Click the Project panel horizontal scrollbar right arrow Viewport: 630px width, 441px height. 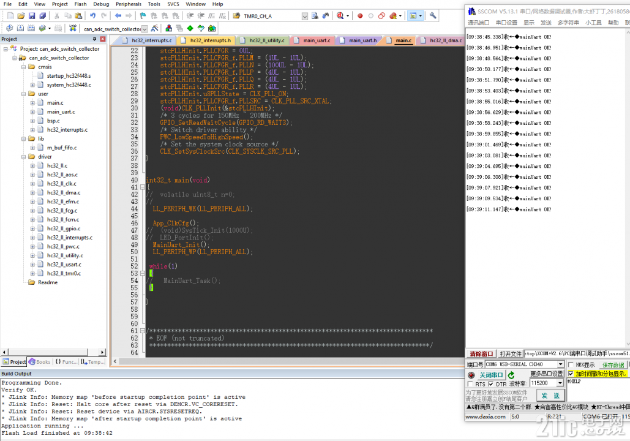tap(102, 352)
